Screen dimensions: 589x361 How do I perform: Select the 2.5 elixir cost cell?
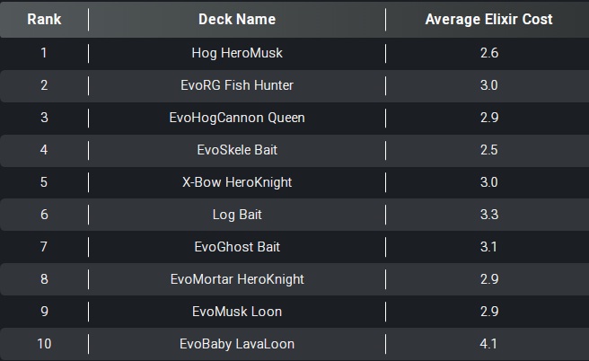pos(489,150)
